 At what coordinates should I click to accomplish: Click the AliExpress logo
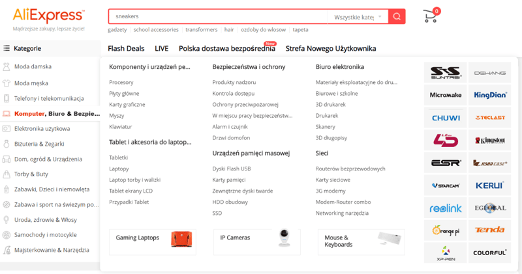pos(48,16)
